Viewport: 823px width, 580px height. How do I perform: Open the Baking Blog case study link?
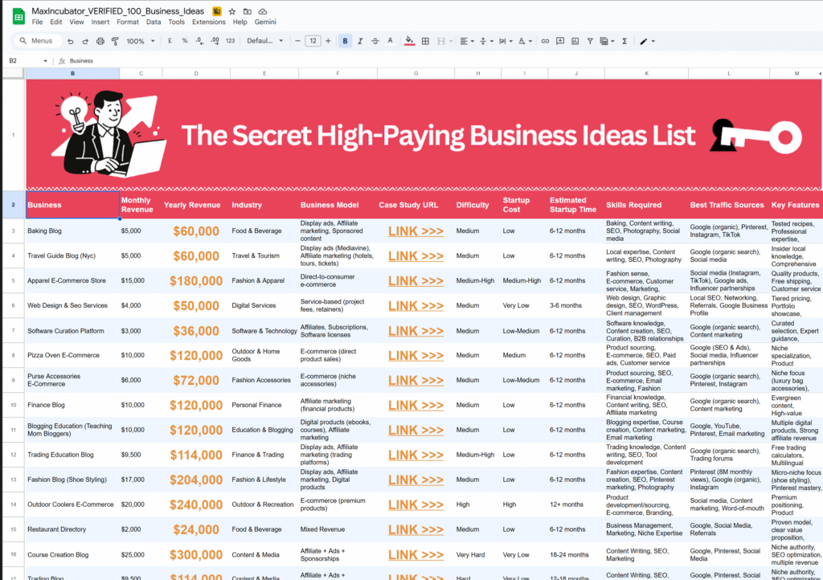(416, 231)
